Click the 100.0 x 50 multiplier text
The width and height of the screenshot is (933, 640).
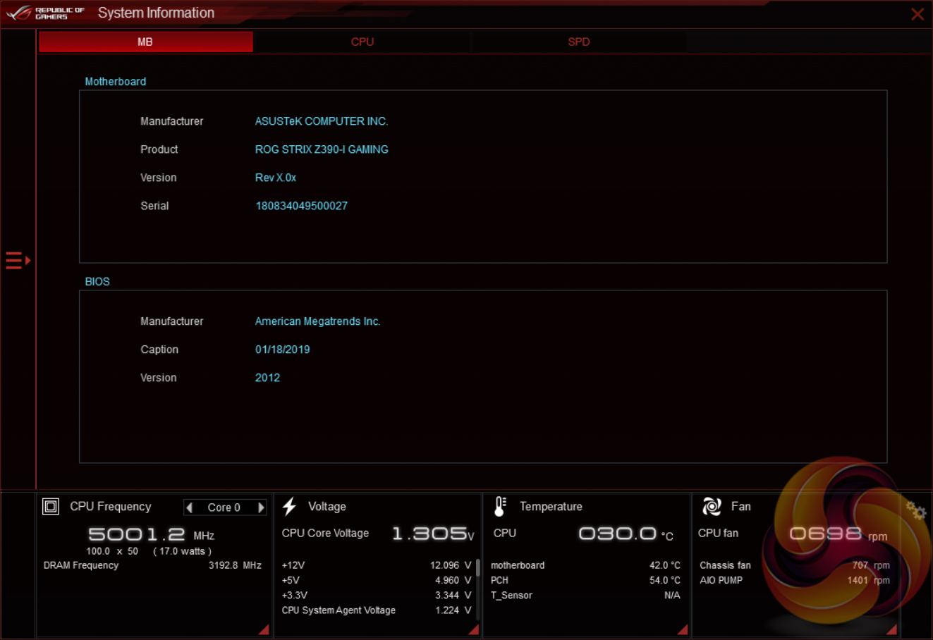[x=112, y=551]
